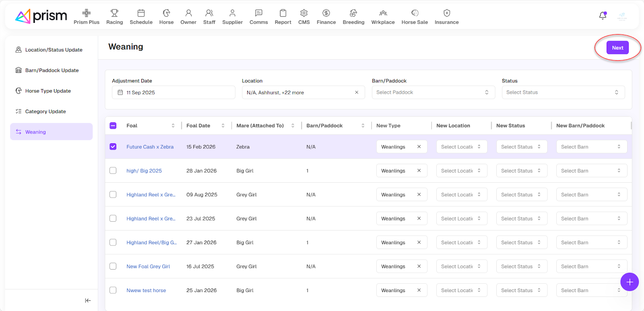Viewport: 644px width, 311px height.
Task: Uncheck the Future Cash x Zebra checkbox
Action: [113, 147]
